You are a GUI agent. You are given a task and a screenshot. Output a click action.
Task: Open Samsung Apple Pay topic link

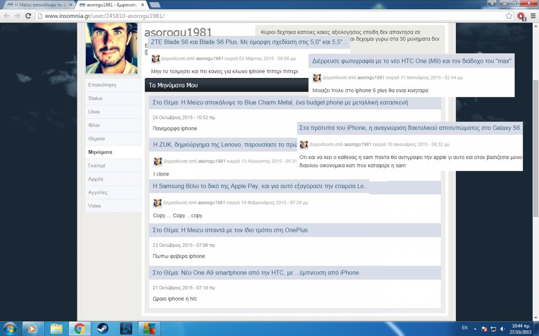(261, 185)
